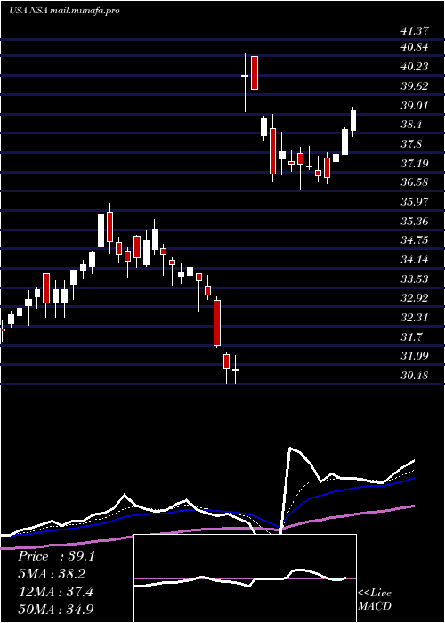
Task: Click the 39.01 price axis label
Action: (x=415, y=106)
